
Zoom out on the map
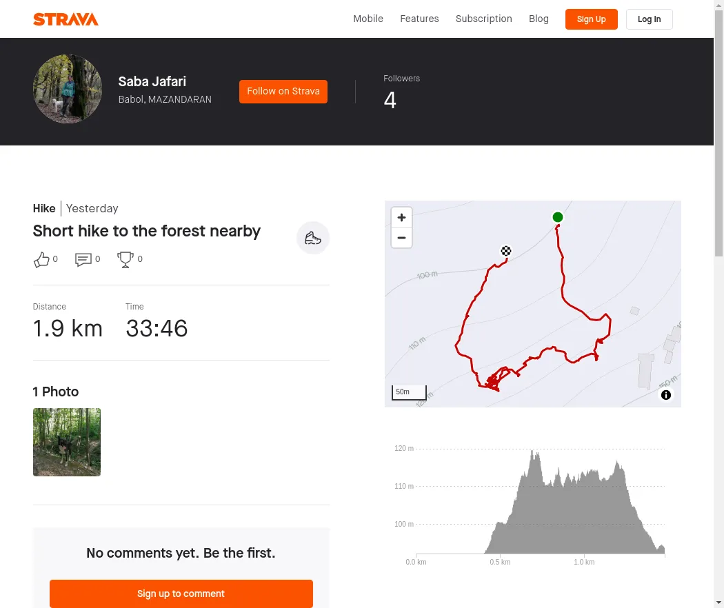tap(401, 238)
